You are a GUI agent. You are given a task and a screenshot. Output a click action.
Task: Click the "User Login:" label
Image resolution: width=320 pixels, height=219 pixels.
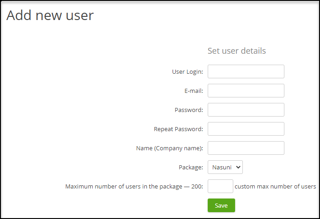click(x=187, y=71)
